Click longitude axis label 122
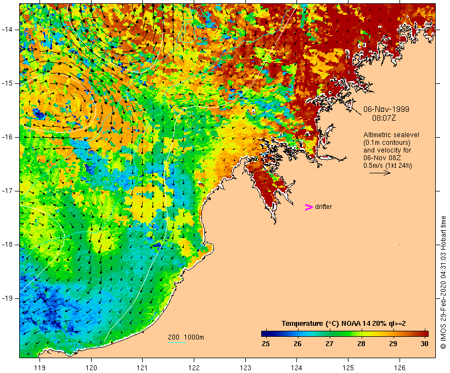 194,368
